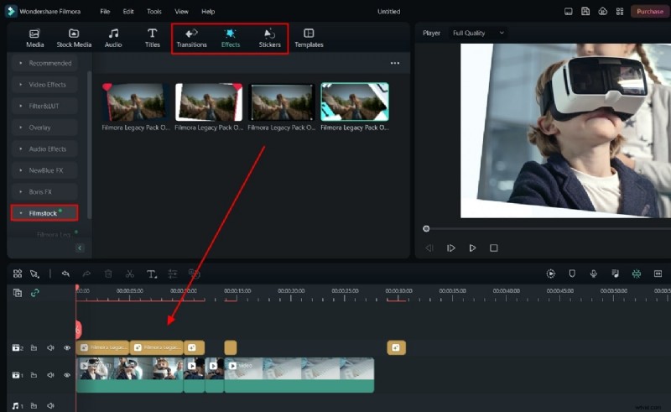Play the preview video
Viewport: 671px width, 412px height.
click(472, 248)
